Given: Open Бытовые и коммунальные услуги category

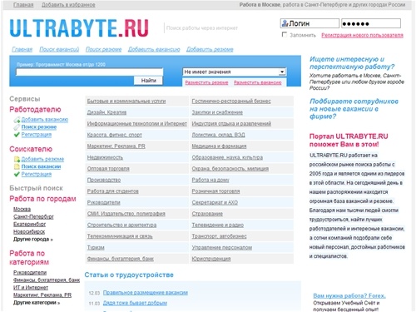Looking at the screenshot, I should pos(126,102).
